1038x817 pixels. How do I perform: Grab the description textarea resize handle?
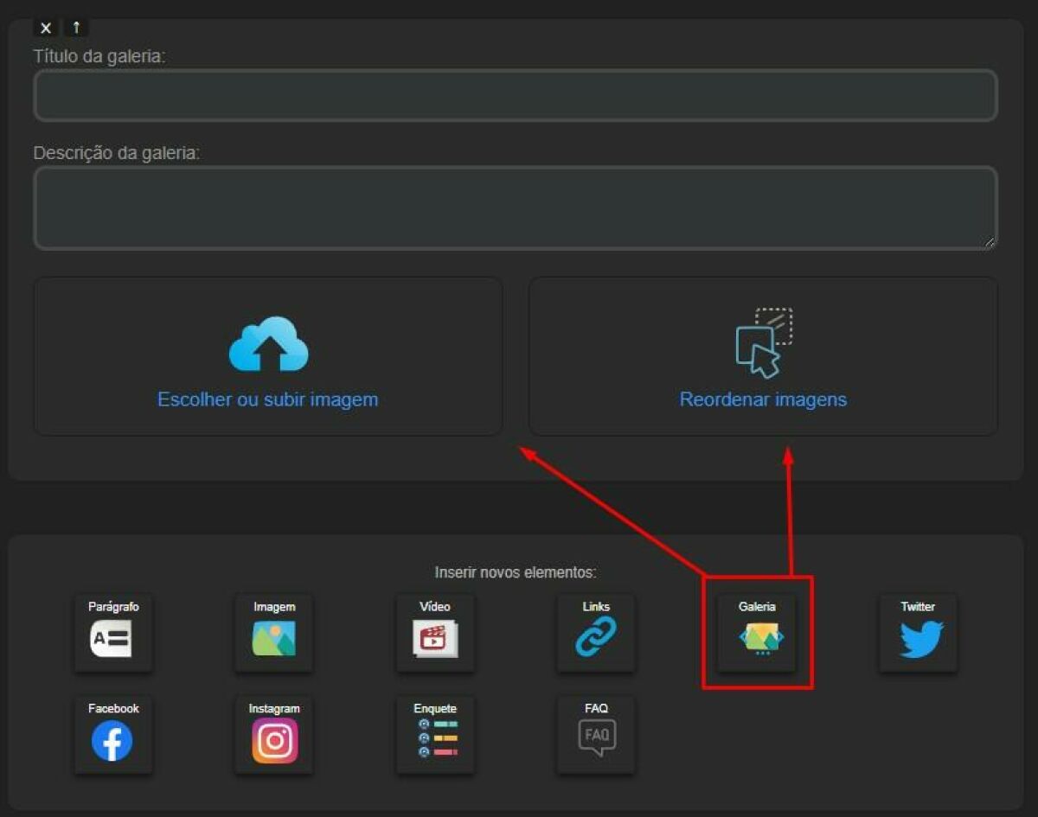tap(990, 243)
